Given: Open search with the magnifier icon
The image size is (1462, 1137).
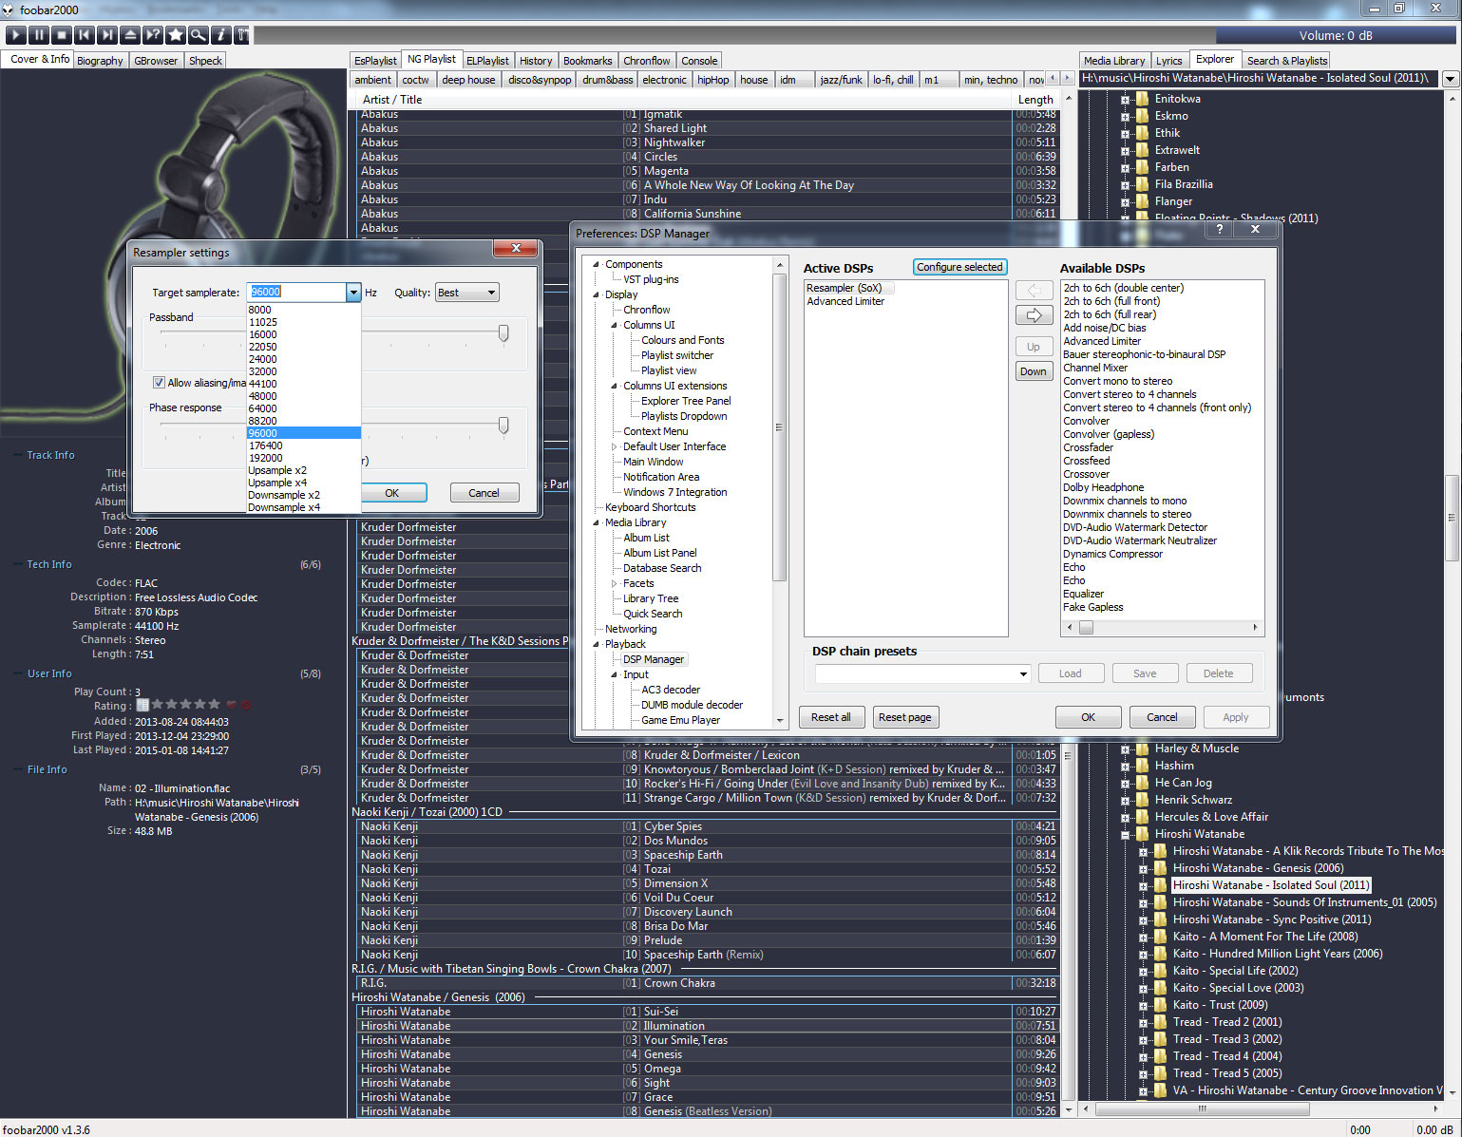Looking at the screenshot, I should pyautogui.click(x=199, y=35).
